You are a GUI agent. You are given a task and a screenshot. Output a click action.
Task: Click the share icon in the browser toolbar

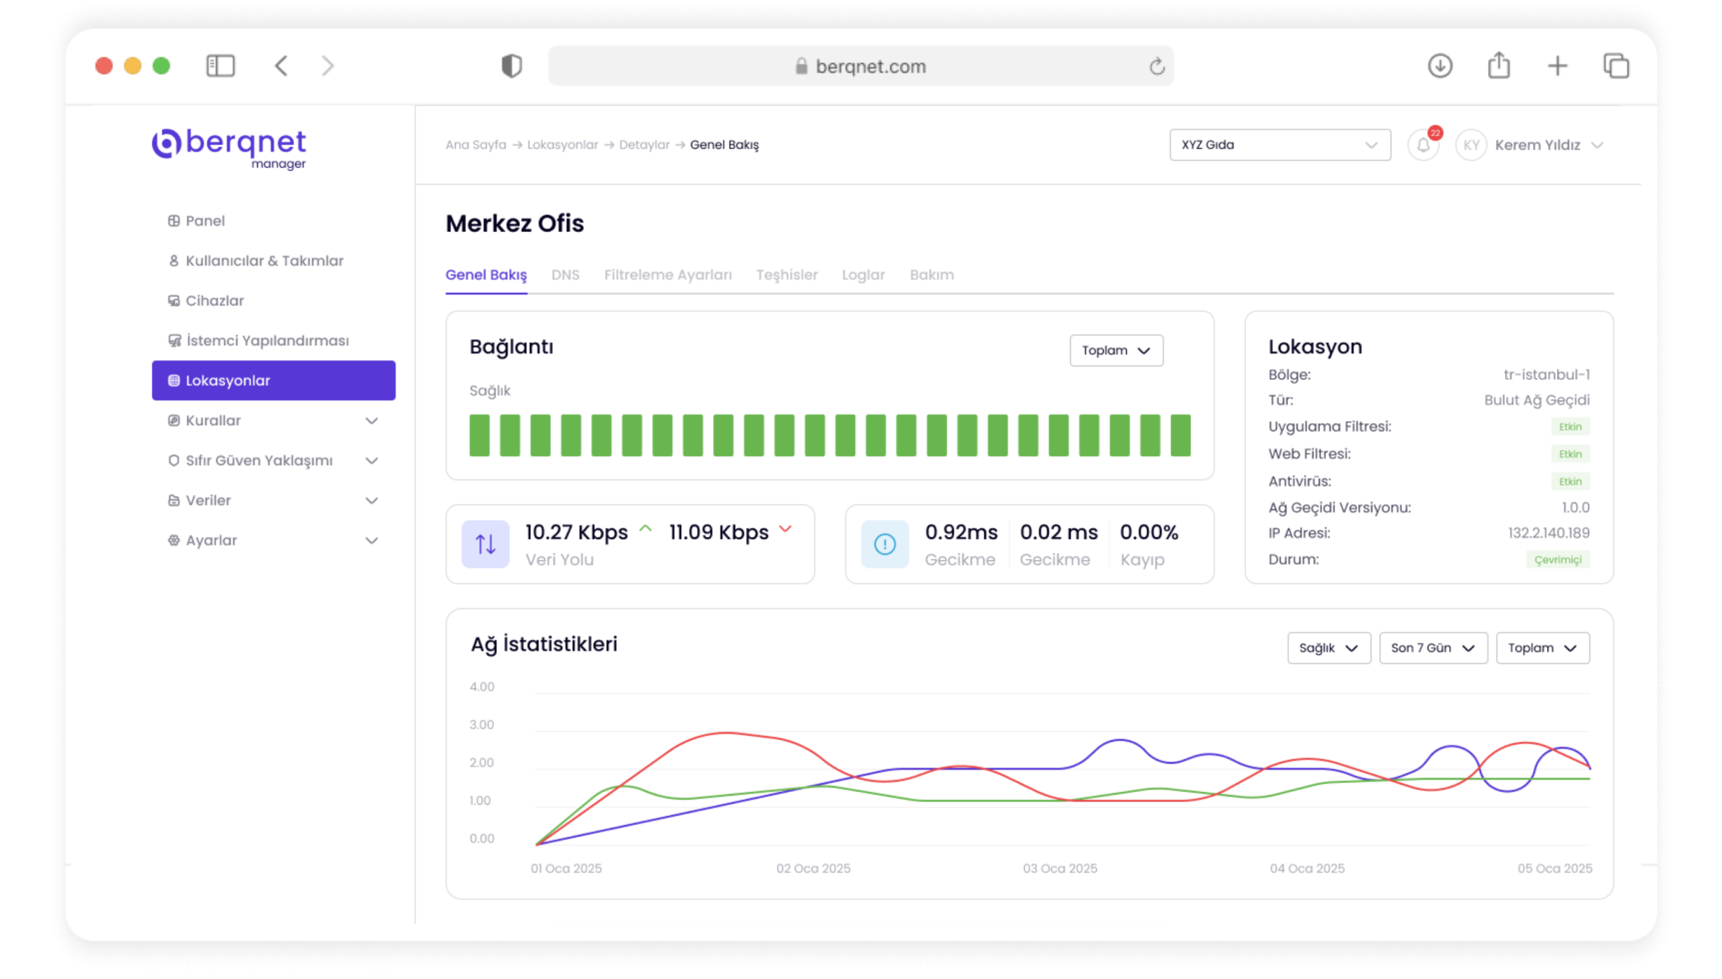point(1498,66)
